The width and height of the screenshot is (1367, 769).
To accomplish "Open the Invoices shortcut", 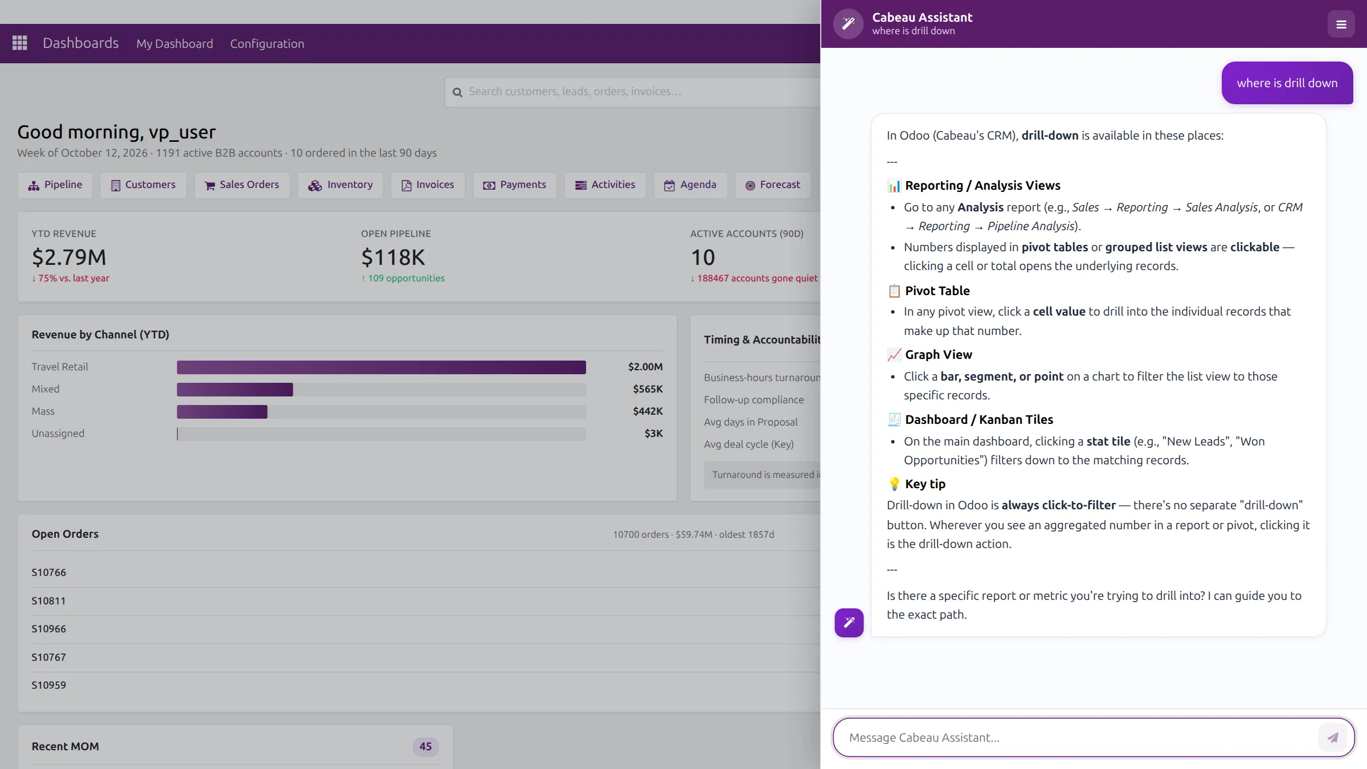I will 428,185.
